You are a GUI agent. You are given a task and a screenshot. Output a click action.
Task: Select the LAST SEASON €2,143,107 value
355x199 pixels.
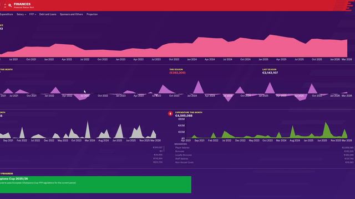pos(270,73)
